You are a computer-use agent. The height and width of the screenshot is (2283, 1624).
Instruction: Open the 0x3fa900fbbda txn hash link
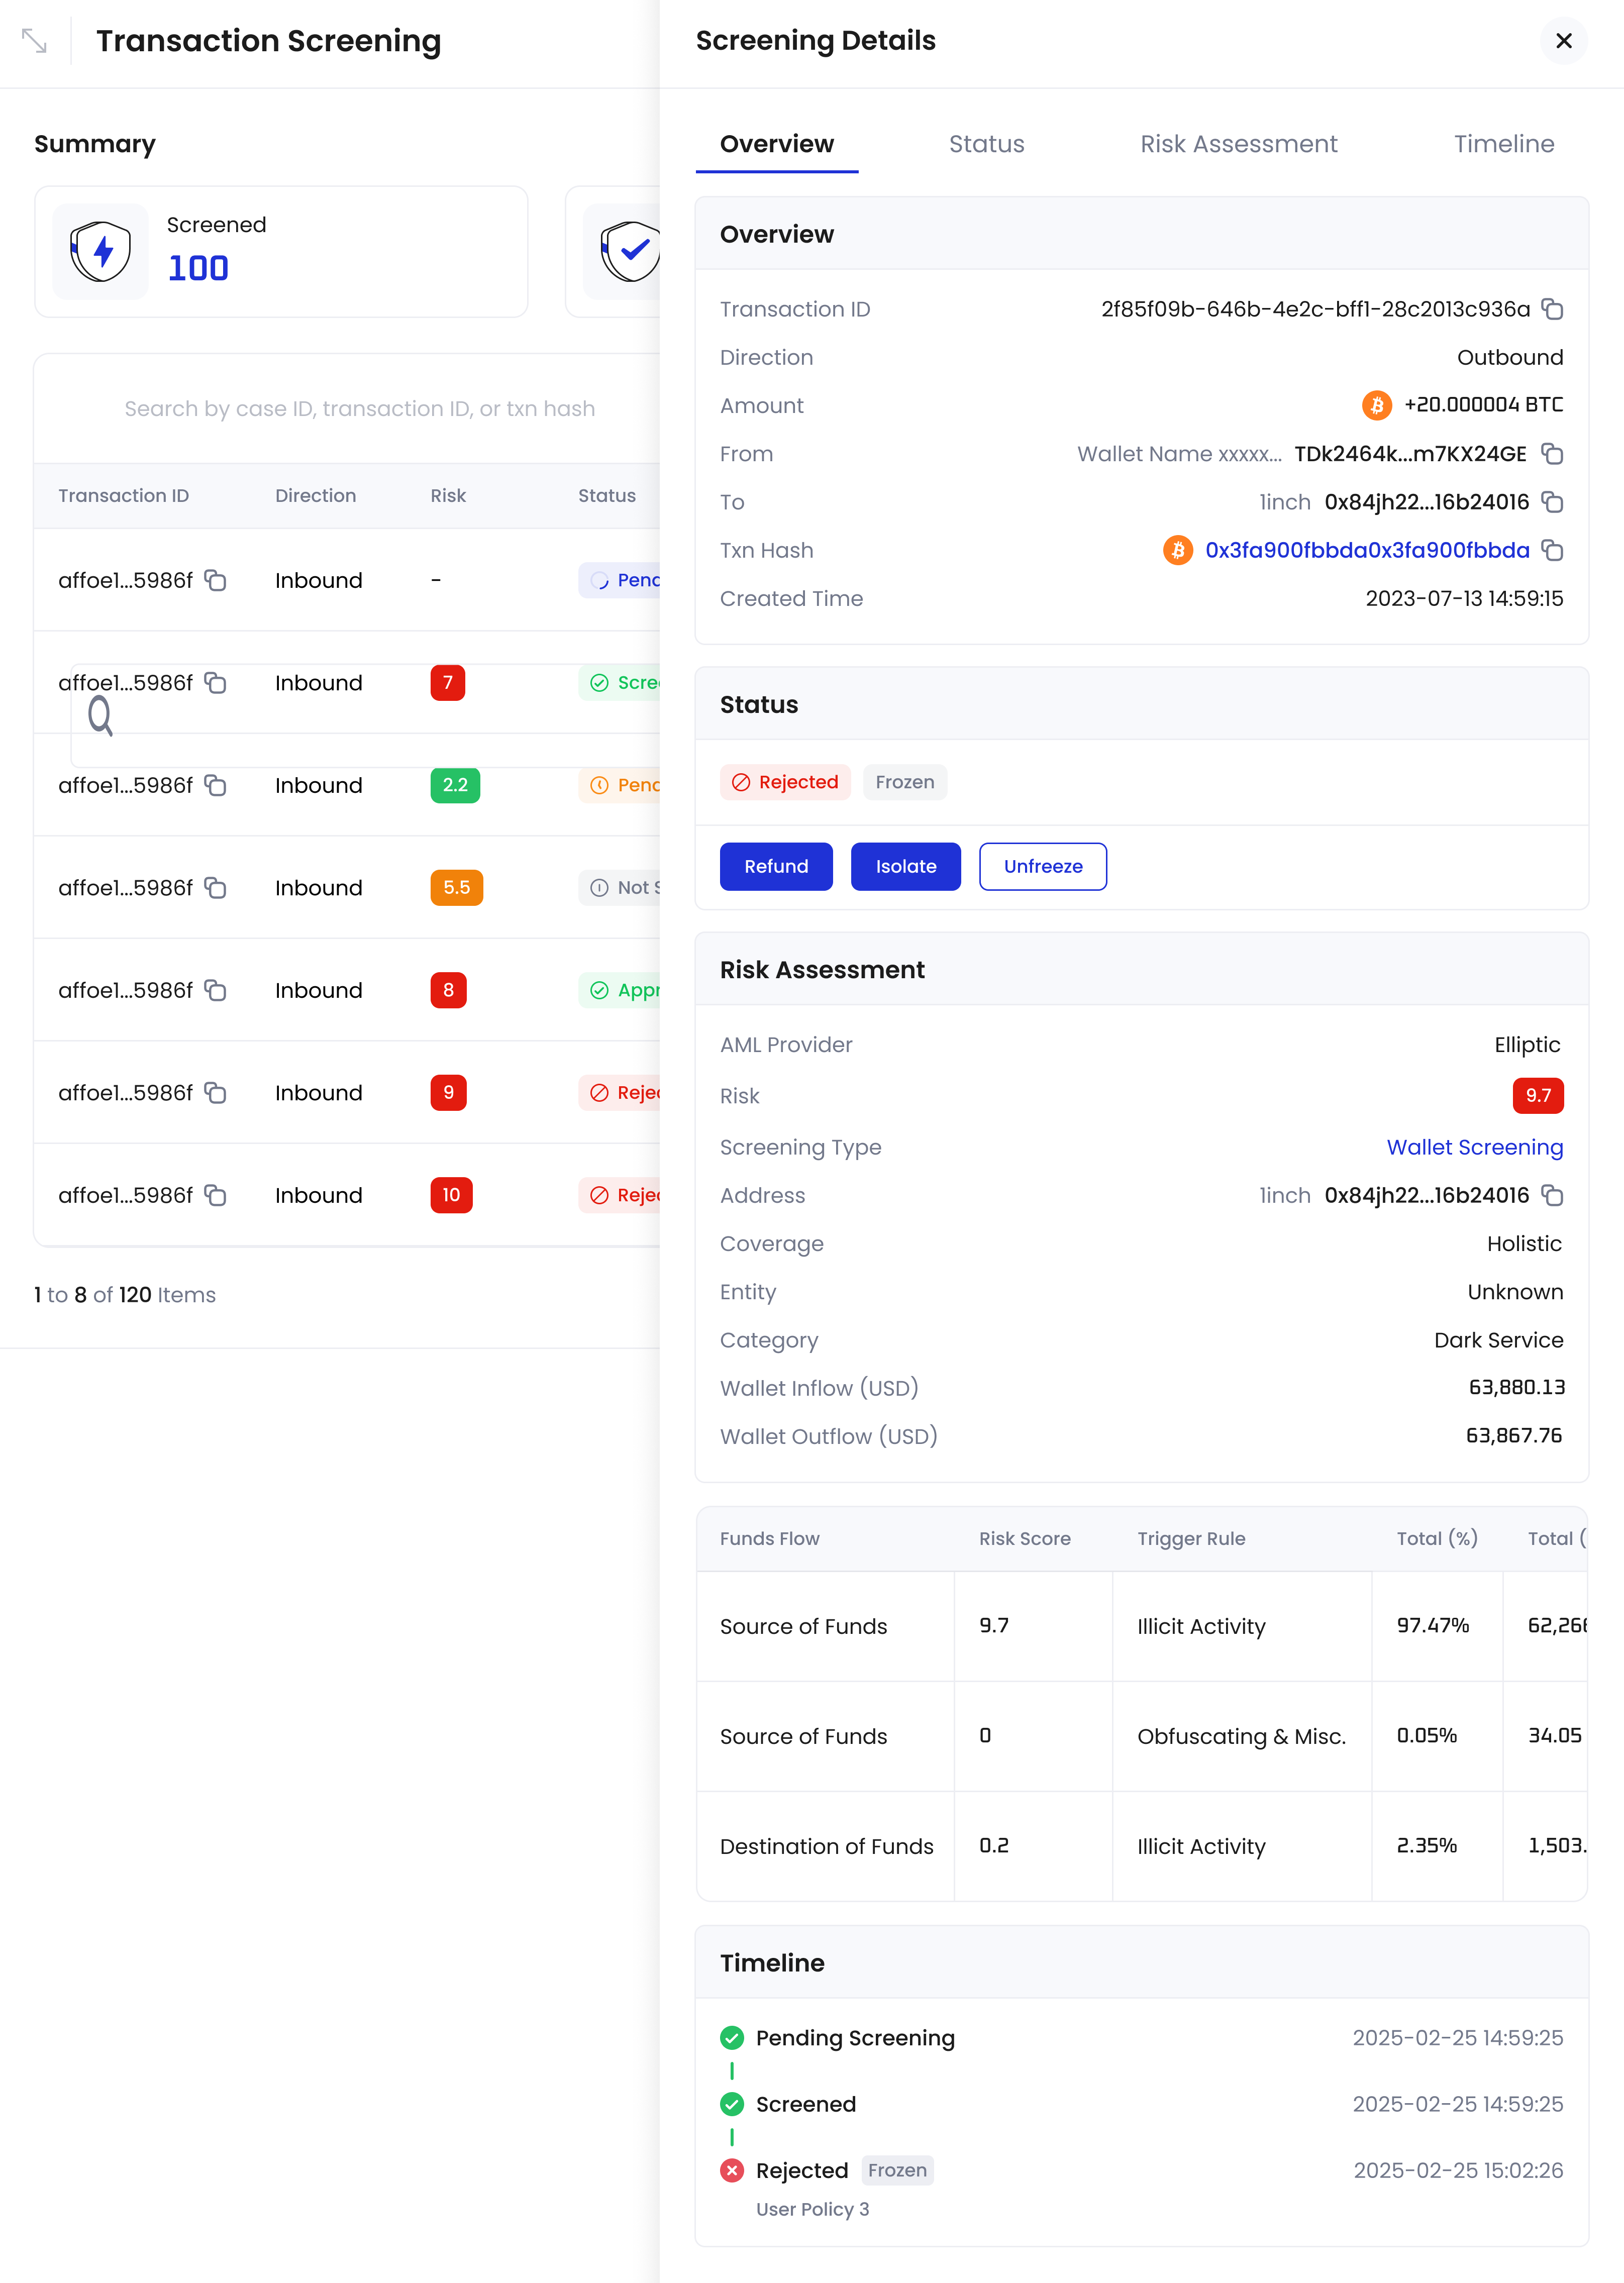click(1366, 550)
